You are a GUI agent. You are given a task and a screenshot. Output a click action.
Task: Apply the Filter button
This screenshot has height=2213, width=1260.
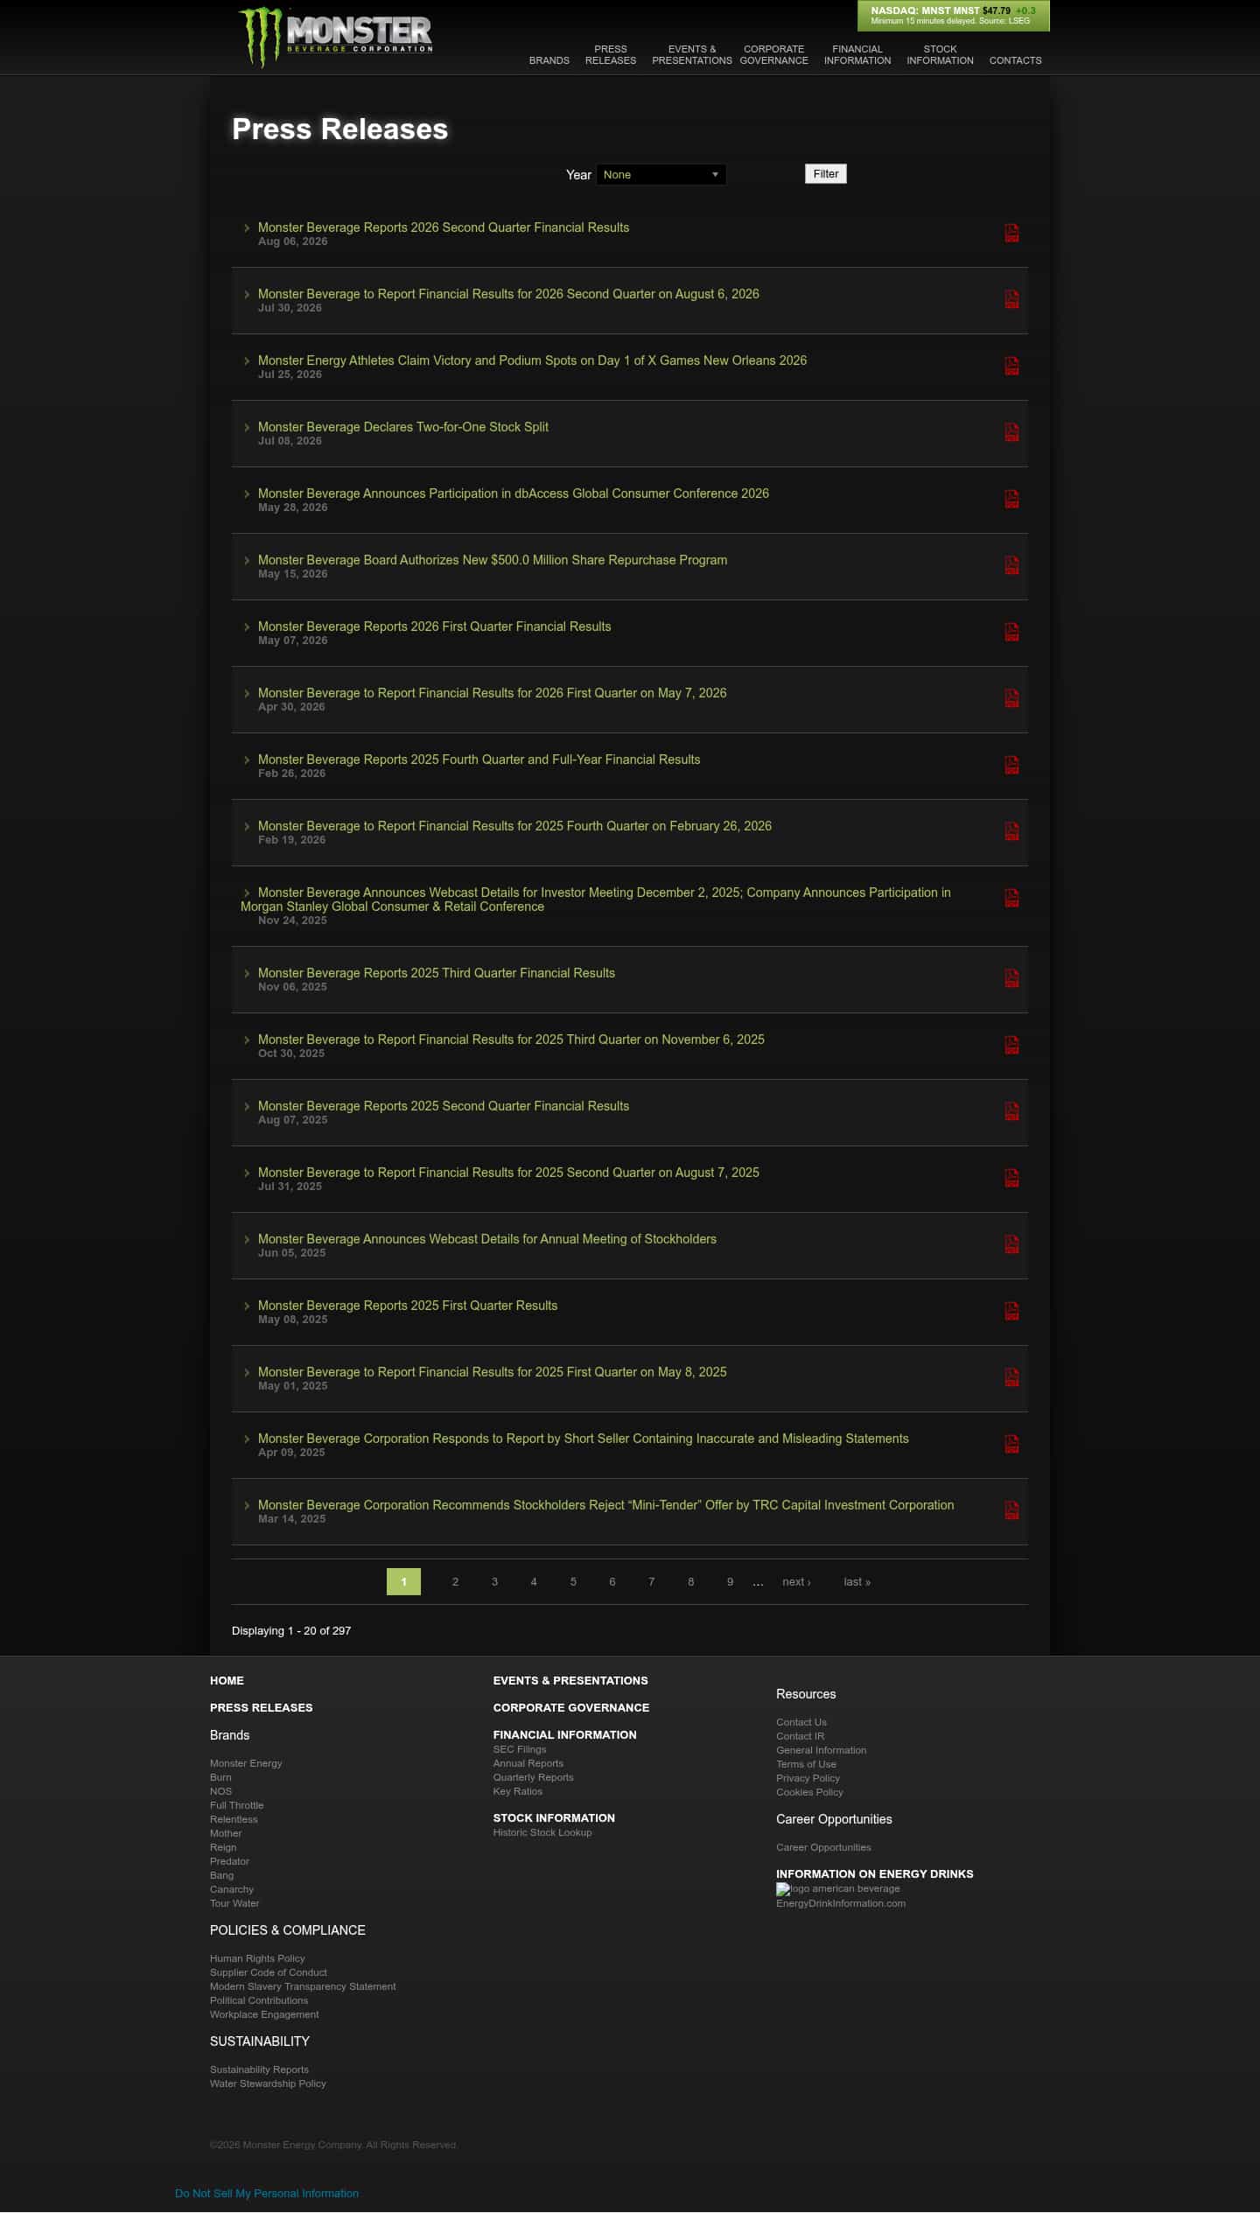[x=825, y=174]
